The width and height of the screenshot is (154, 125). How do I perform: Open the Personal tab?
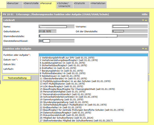coord(48,5)
